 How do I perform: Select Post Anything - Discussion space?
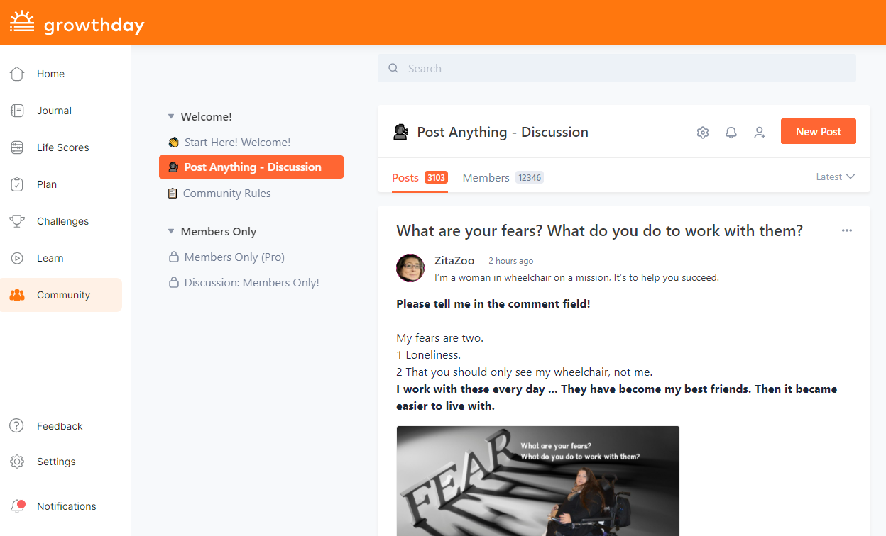251,167
